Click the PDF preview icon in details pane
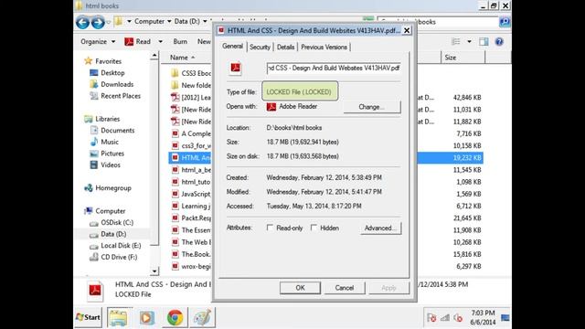This screenshot has width=585, height=329. pyautogui.click(x=95, y=290)
